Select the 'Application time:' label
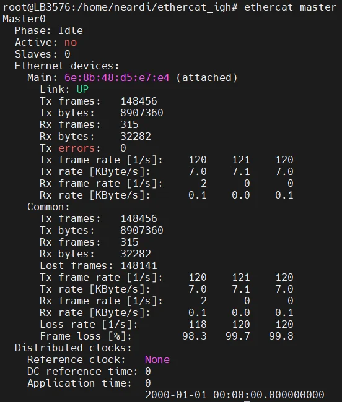This screenshot has height=402, width=342. (x=79, y=383)
